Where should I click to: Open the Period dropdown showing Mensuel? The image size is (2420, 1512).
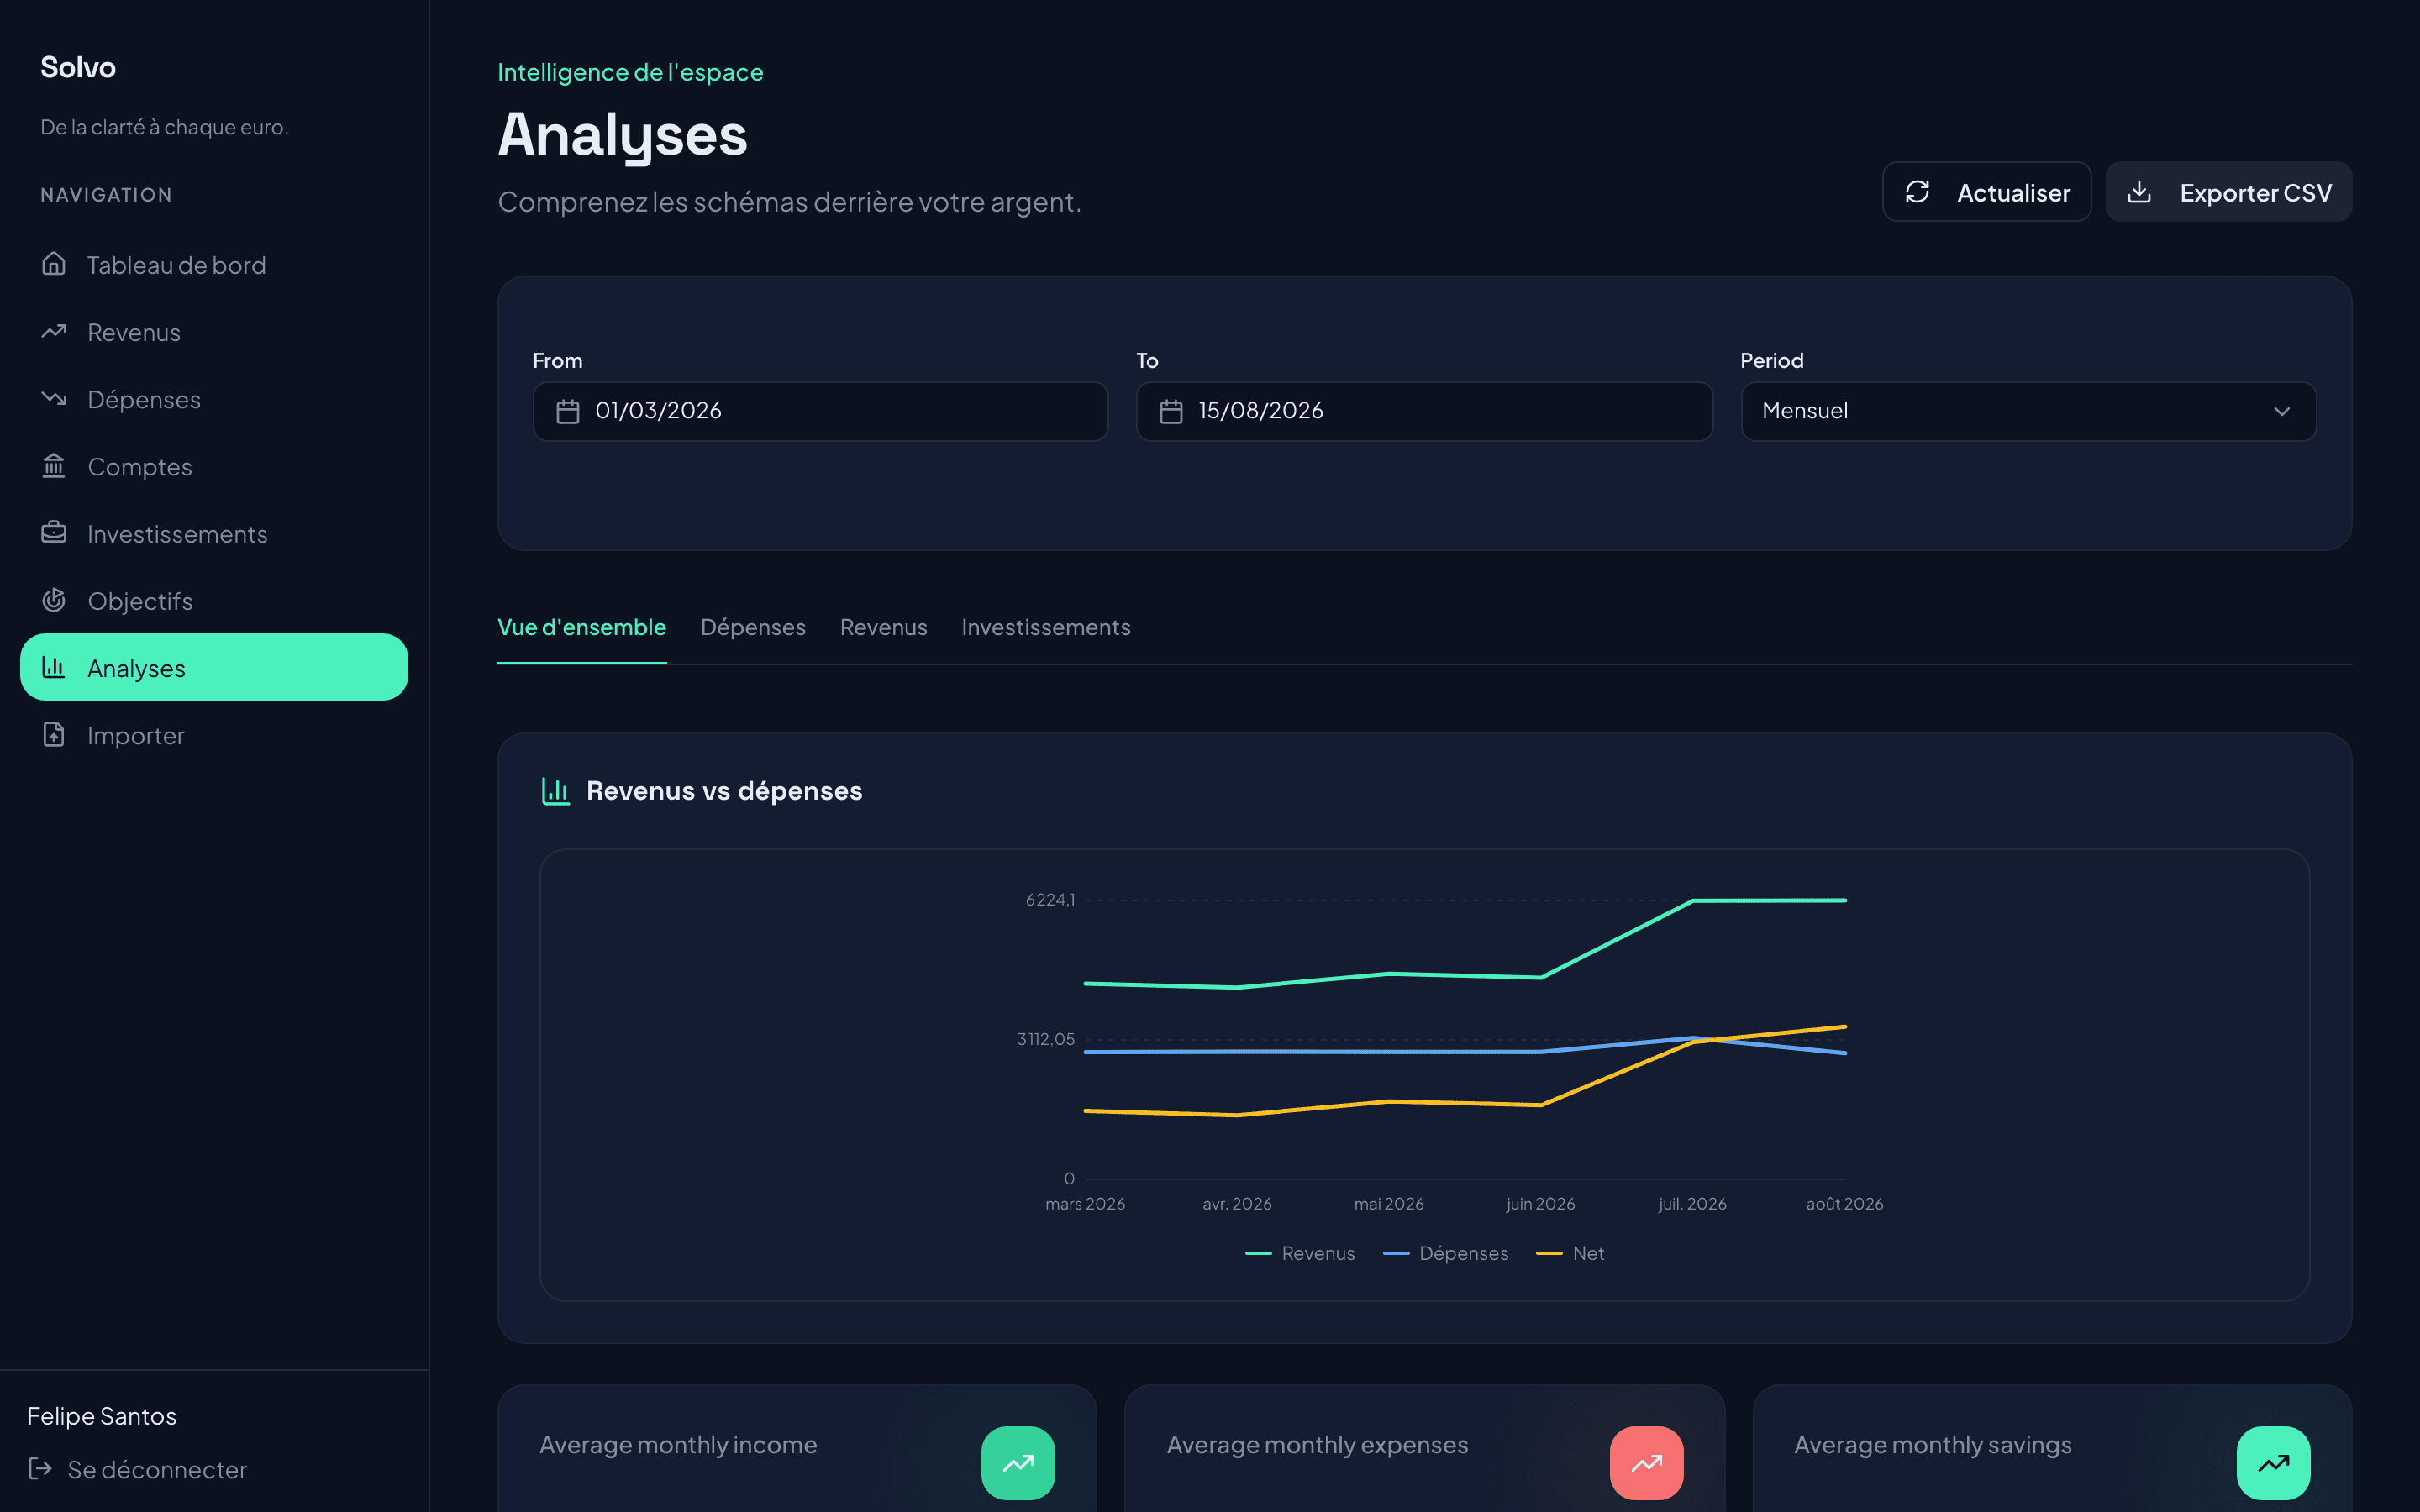pos(2028,411)
